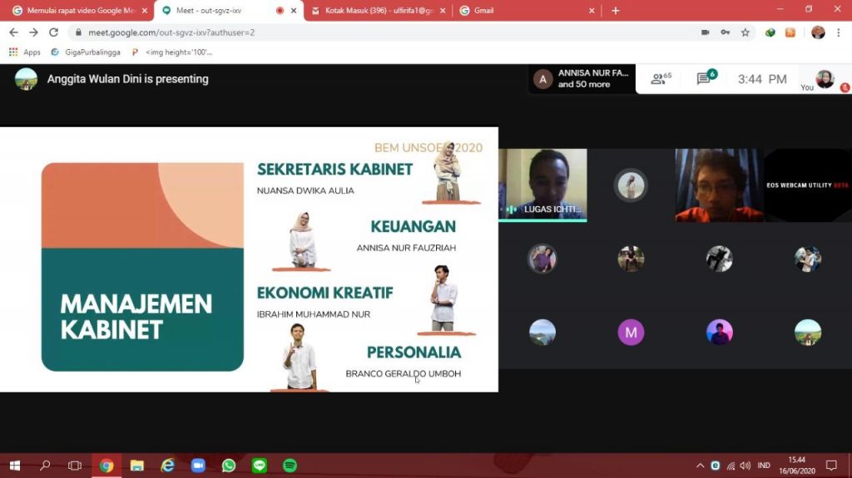Image resolution: width=852 pixels, height=478 pixels.
Task: Open the GigaPurbalingga bookmark
Action: 86,52
